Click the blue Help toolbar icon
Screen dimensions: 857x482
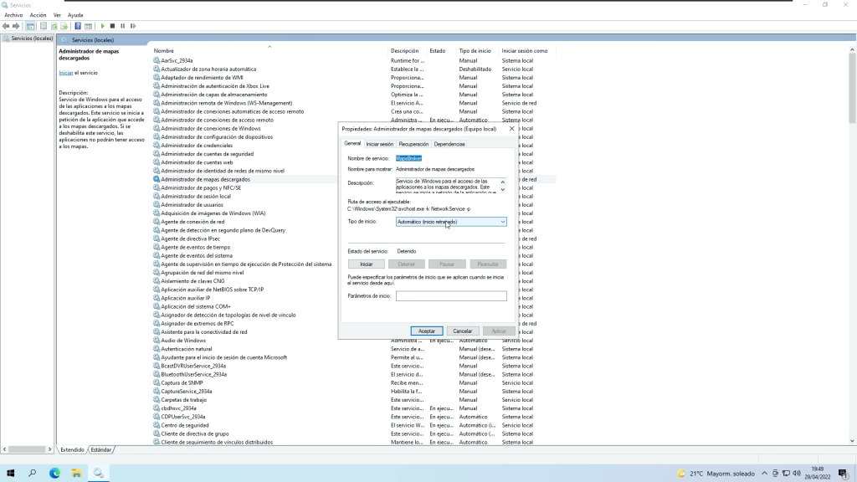point(78,26)
